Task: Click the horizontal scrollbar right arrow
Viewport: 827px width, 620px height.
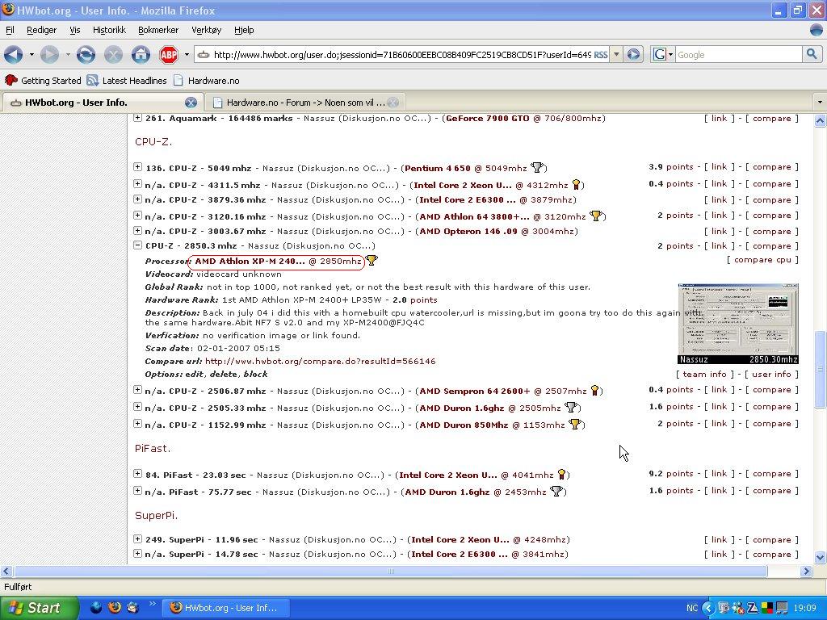Action: tap(805, 571)
